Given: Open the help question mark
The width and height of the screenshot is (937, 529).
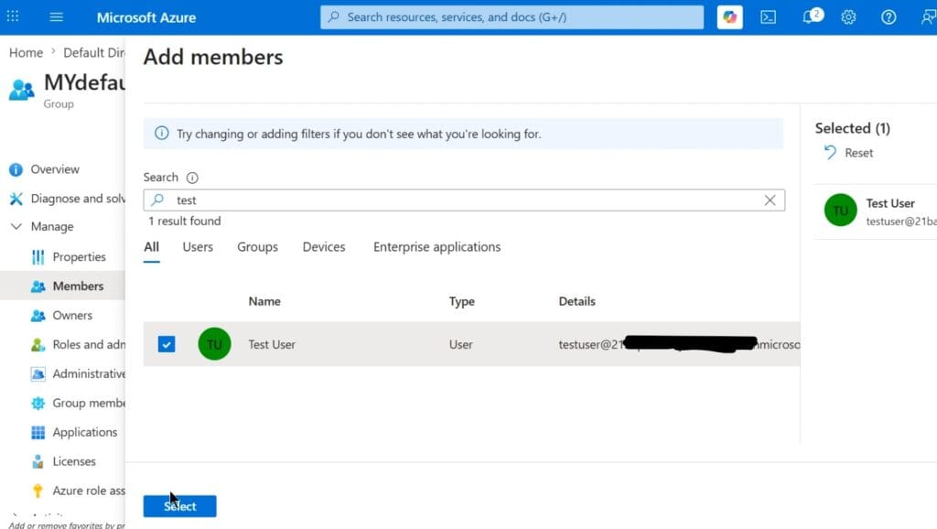Looking at the screenshot, I should tap(889, 16).
